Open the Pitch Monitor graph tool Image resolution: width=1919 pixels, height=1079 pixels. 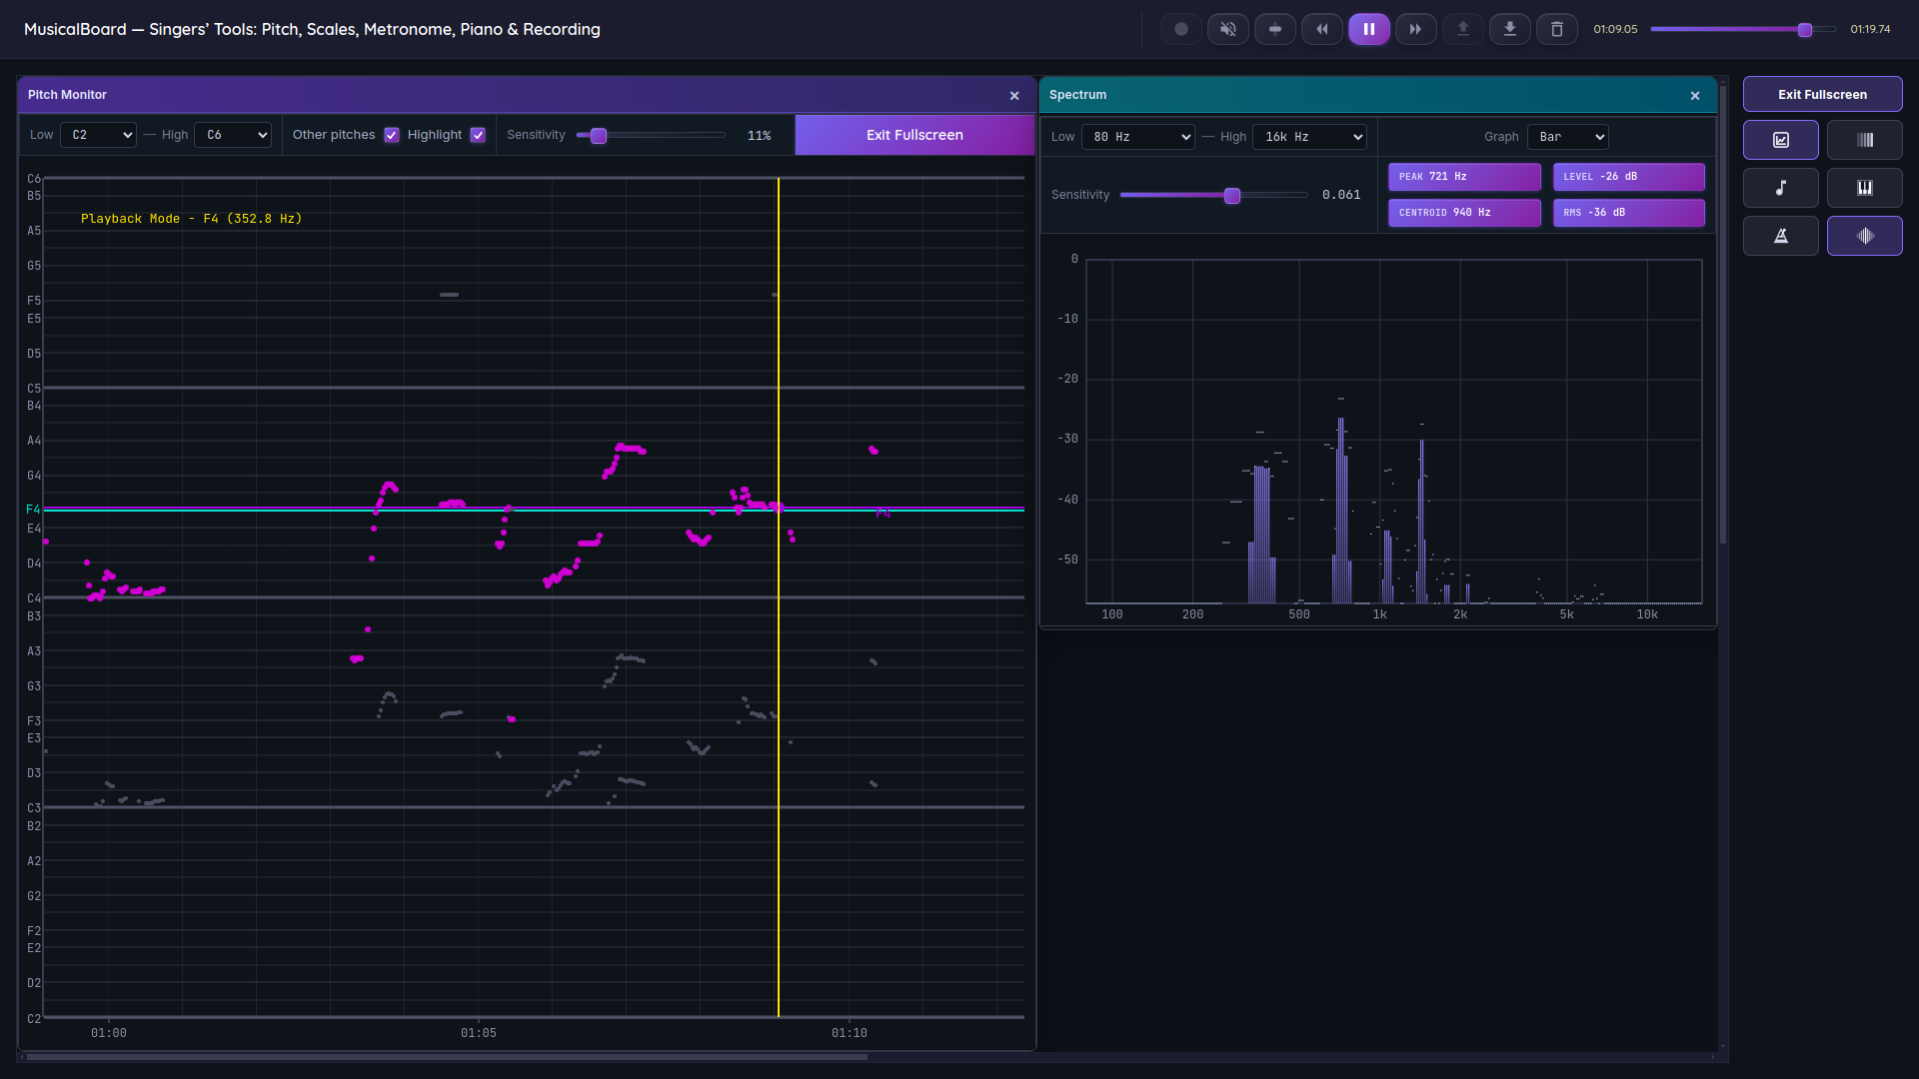coord(1780,140)
